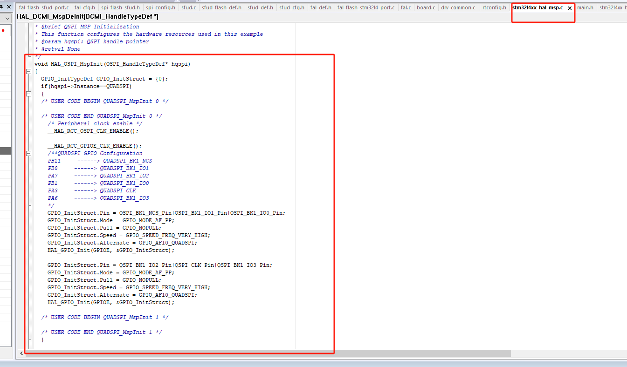This screenshot has height=367, width=627.
Task: Select the stm32l4xx_hal_msp.c tab
Action: tap(537, 7)
